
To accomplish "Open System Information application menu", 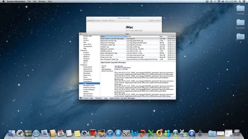I will pyautogui.click(x=16, y=1).
